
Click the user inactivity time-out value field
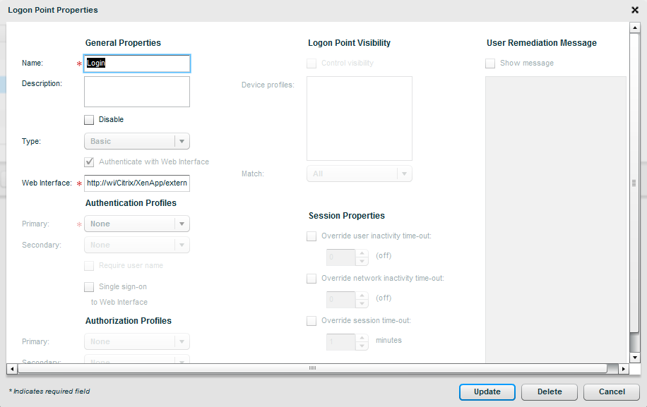pyautogui.click(x=341, y=257)
